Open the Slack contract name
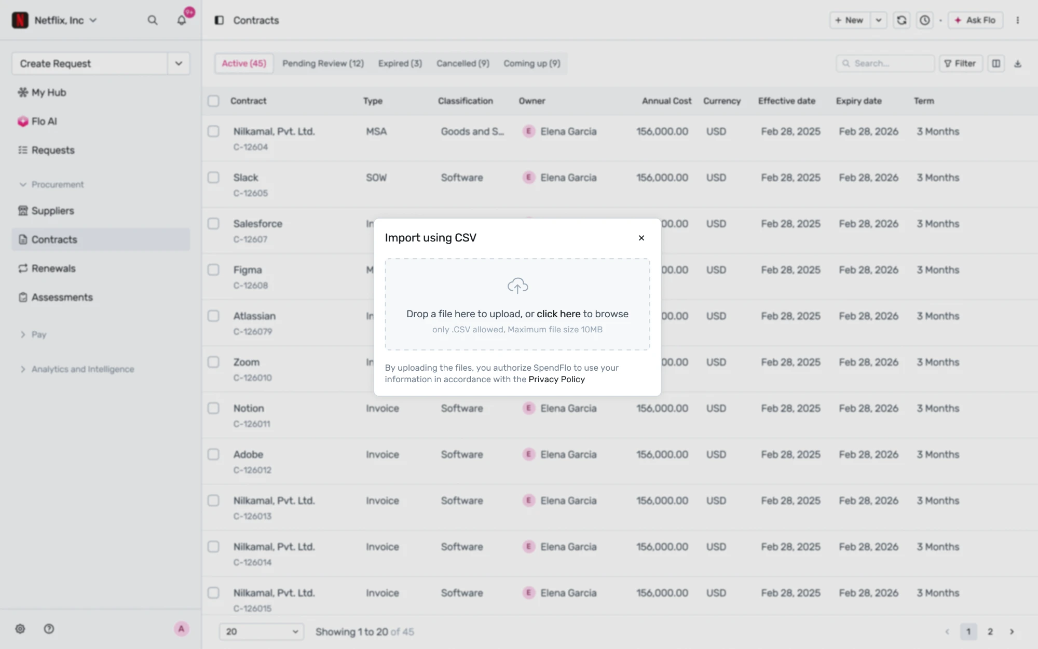The height and width of the screenshot is (649, 1038). point(245,178)
